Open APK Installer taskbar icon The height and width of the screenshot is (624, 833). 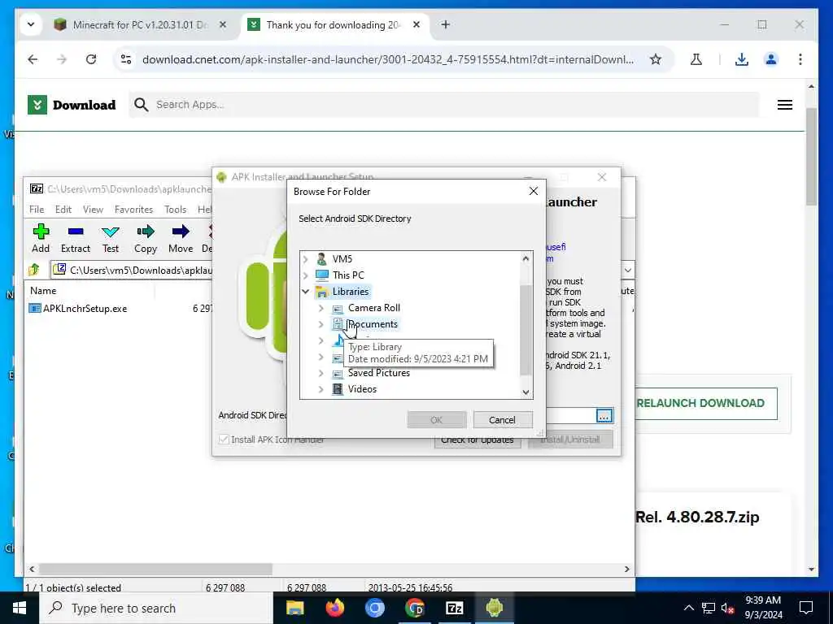pyautogui.click(x=494, y=608)
